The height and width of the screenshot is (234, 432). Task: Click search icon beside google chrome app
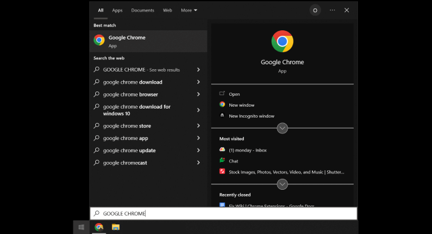(96, 138)
